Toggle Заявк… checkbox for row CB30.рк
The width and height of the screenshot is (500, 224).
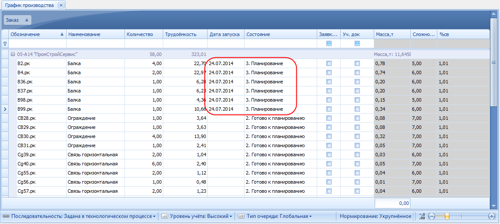pos(329,136)
